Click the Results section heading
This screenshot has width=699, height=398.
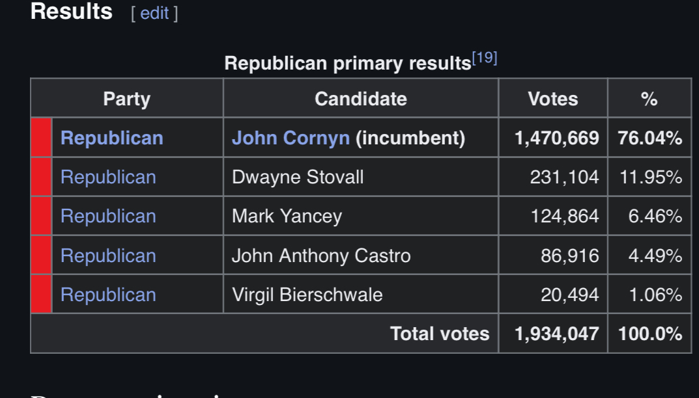pos(72,12)
